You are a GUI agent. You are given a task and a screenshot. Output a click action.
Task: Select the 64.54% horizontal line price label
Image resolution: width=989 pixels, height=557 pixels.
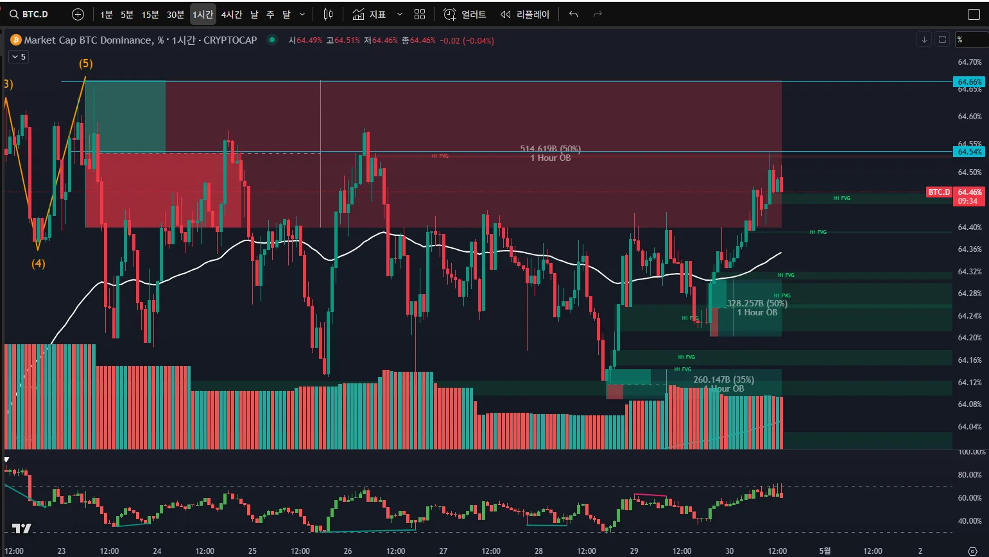pyautogui.click(x=970, y=152)
